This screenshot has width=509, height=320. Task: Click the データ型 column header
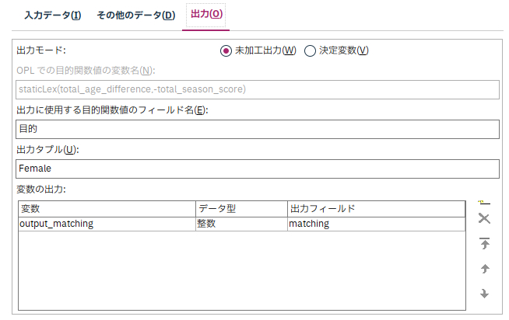[241, 209]
